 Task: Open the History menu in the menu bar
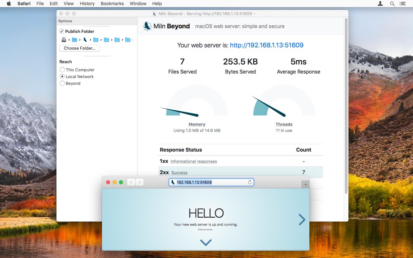87,4
